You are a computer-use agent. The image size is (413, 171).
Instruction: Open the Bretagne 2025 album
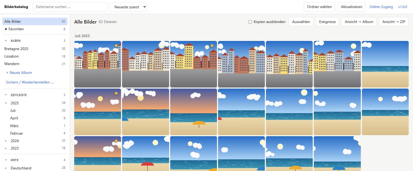35,49
